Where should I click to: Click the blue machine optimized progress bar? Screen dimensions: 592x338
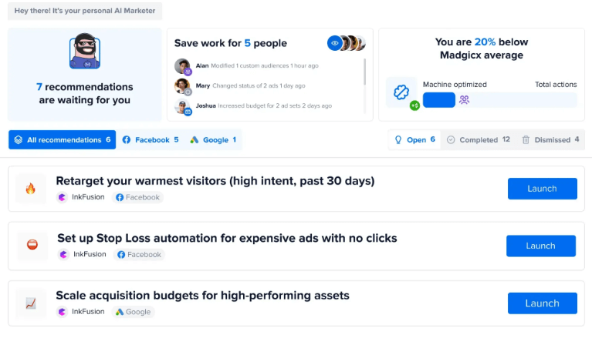pos(438,100)
